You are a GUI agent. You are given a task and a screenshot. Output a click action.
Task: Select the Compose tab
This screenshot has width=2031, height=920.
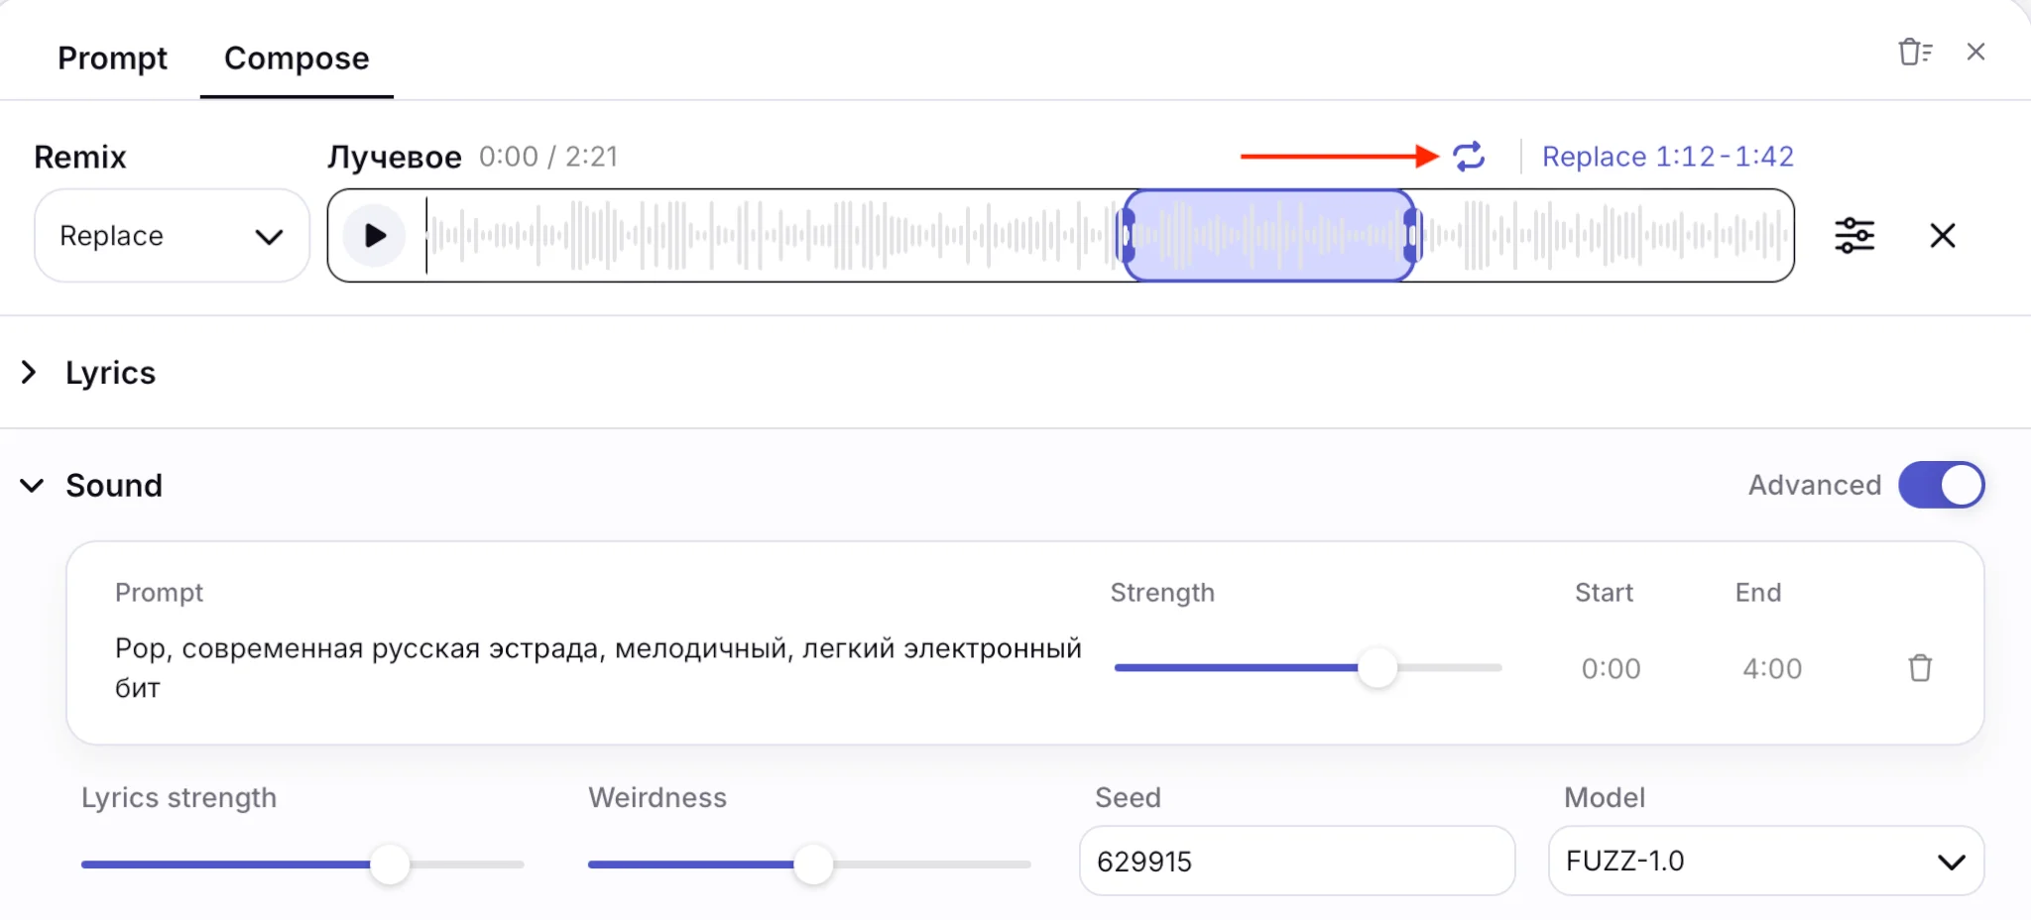pyautogui.click(x=297, y=58)
